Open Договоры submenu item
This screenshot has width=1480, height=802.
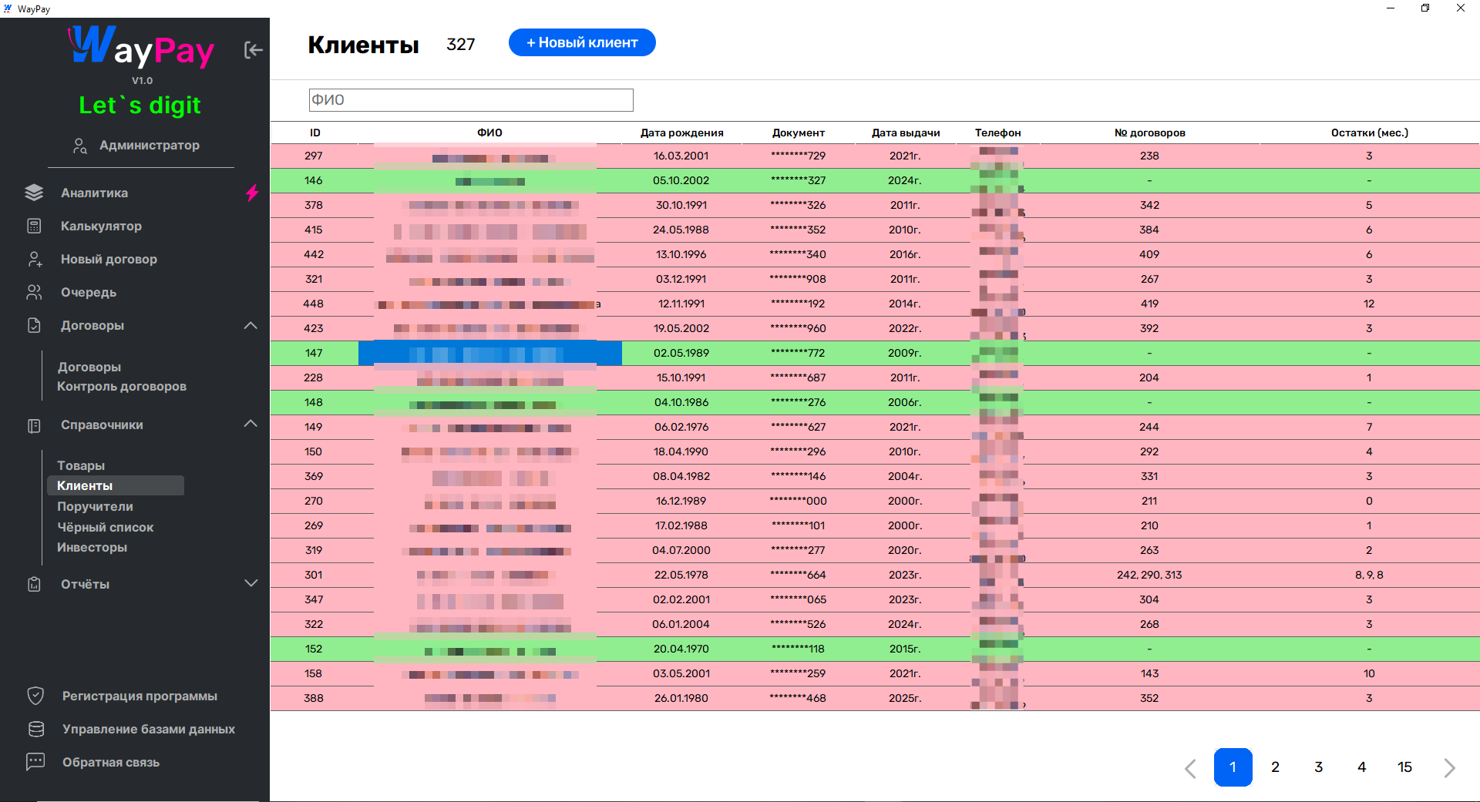89,367
